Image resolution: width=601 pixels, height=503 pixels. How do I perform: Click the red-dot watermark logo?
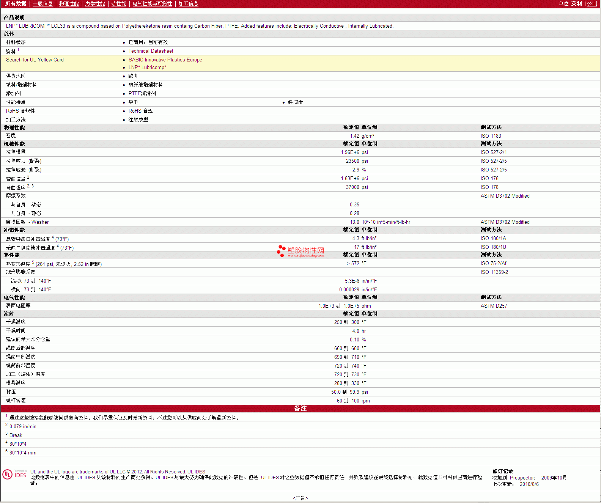click(x=281, y=251)
